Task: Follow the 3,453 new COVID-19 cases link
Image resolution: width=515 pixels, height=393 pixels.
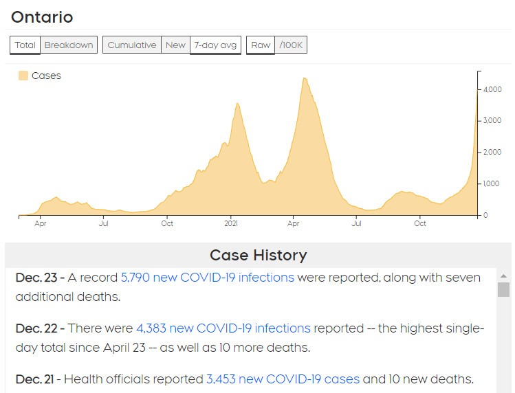Action: (283, 379)
